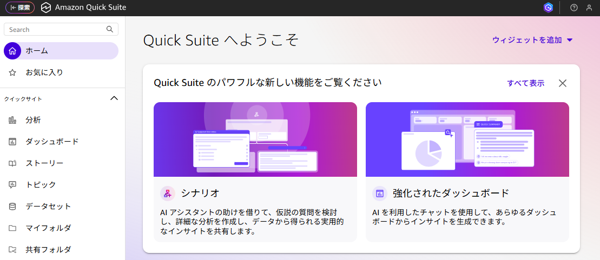Select the ホーム home icon
600x260 pixels.
pyautogui.click(x=12, y=51)
